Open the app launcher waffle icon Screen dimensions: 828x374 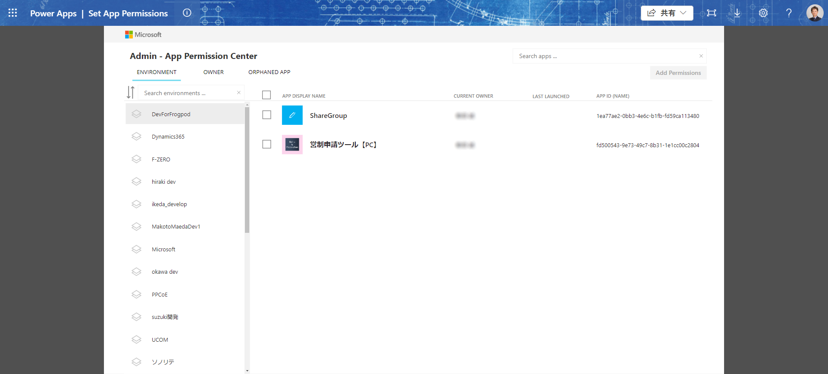[13, 13]
